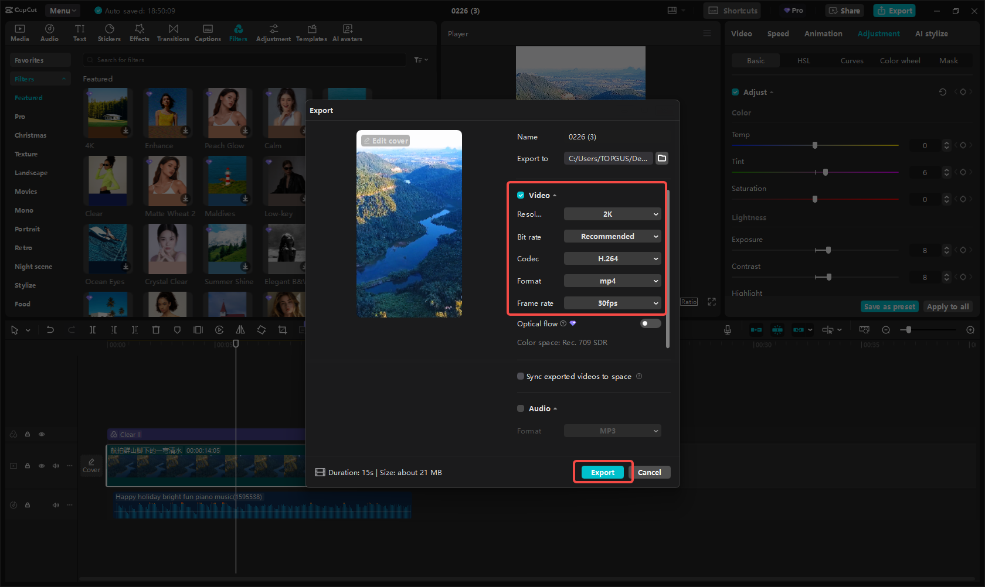
Task: Select the Split tool in the timeline toolbar
Action: (93, 330)
